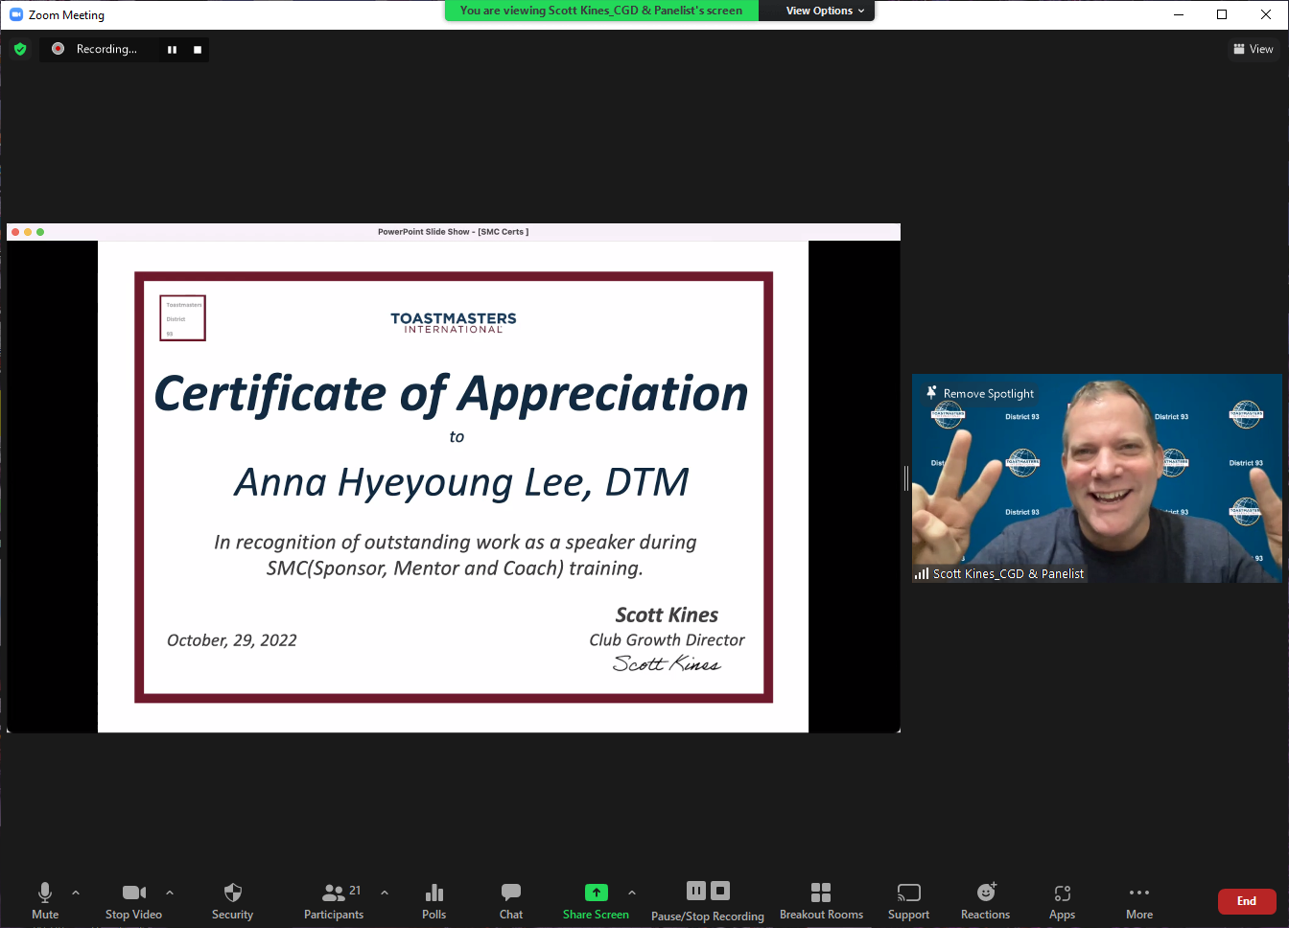Open Polls from the toolbar
This screenshot has width=1289, height=928.
click(x=434, y=900)
